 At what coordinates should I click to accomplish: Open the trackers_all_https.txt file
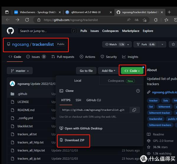(31, 150)
